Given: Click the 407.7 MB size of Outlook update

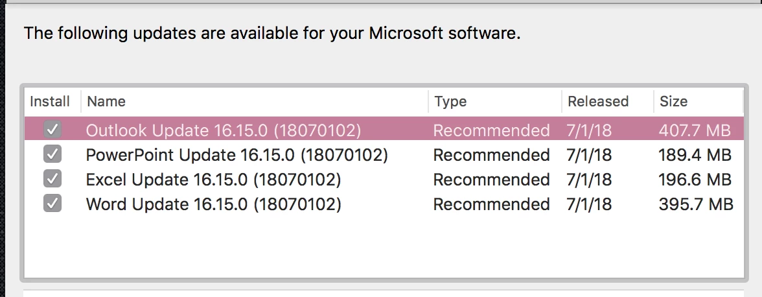Looking at the screenshot, I should tap(695, 130).
